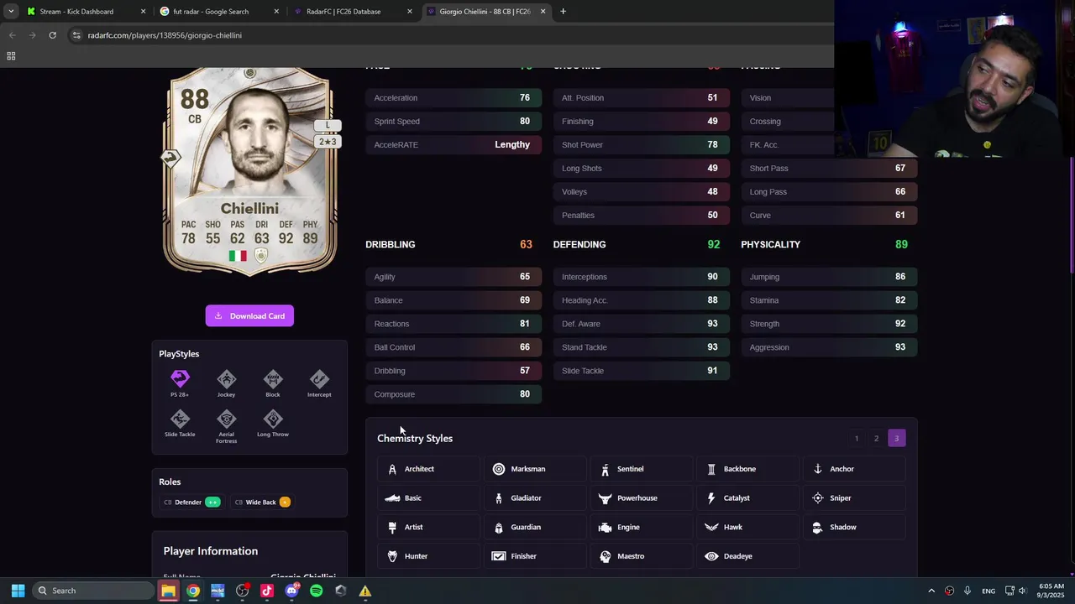Select the Aerial Fortress PlayStyle icon
The width and height of the screenshot is (1075, 604).
[226, 419]
